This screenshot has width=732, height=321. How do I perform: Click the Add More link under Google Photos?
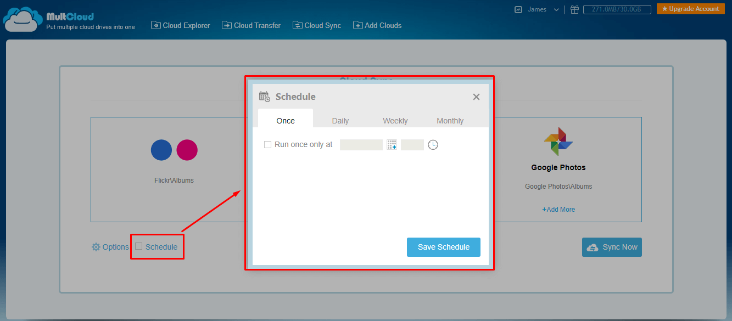point(558,209)
